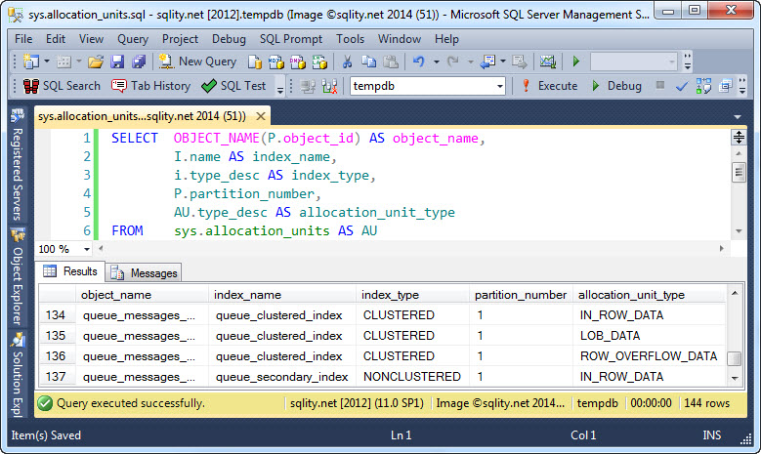Click New Query
761x454 pixels.
coord(197,62)
